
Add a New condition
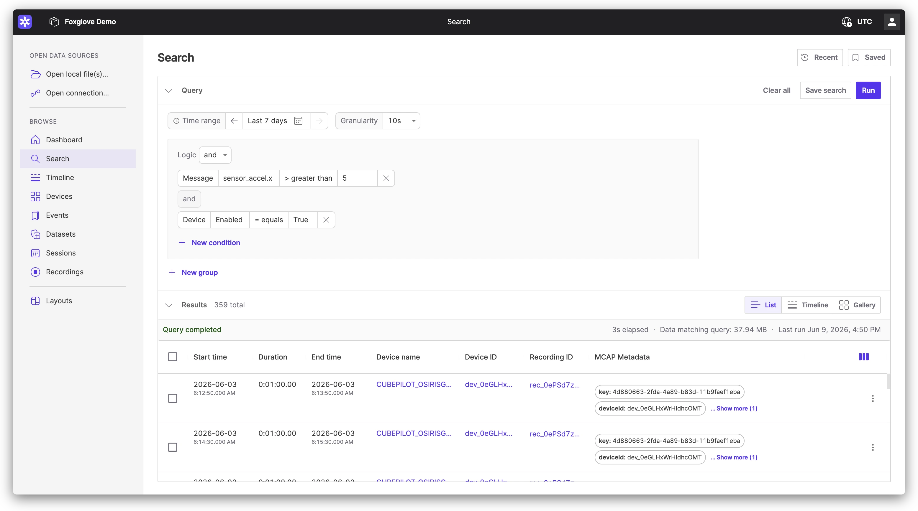pyautogui.click(x=209, y=243)
